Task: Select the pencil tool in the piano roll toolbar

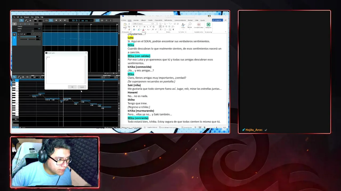Action: click(19, 77)
